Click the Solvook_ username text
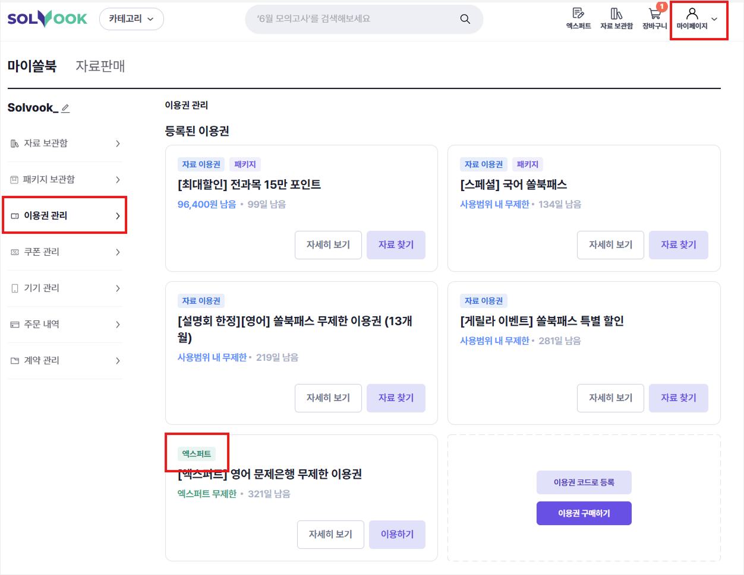This screenshot has width=744, height=575. [33, 107]
